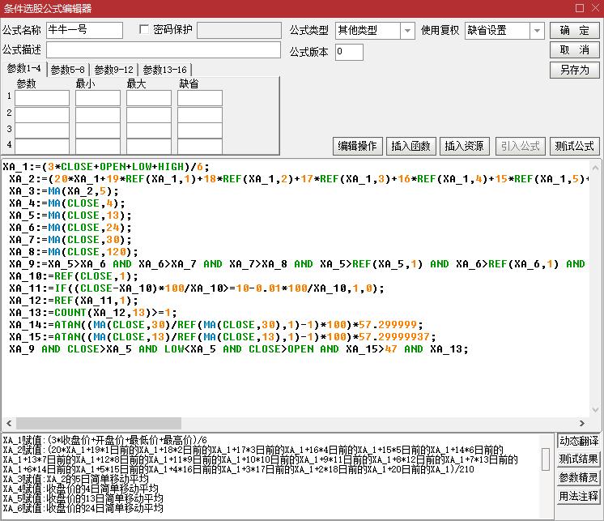Image resolution: width=604 pixels, height=521 pixels.
Task: Toggle the 密码保护 checkbox
Action: click(x=145, y=30)
